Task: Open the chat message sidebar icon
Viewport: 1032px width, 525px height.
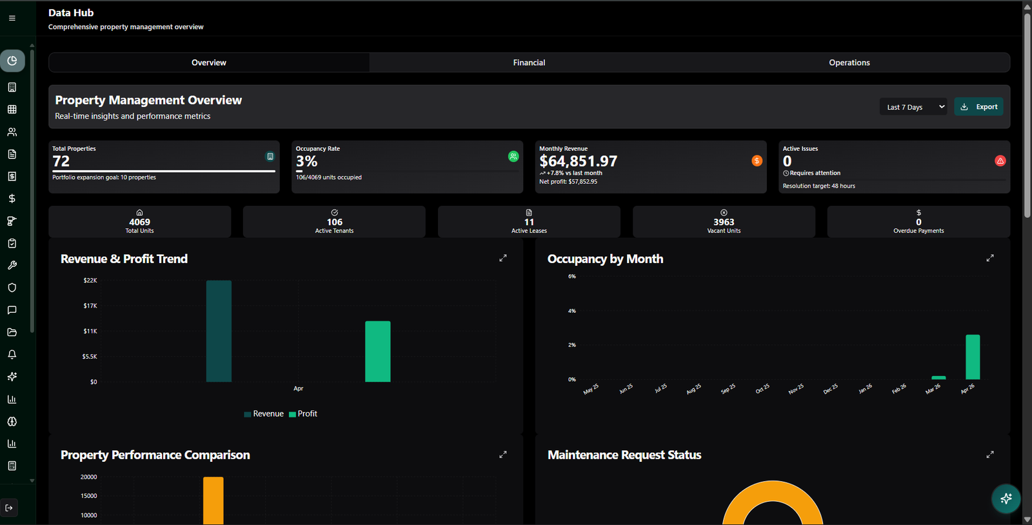Action: tap(12, 310)
